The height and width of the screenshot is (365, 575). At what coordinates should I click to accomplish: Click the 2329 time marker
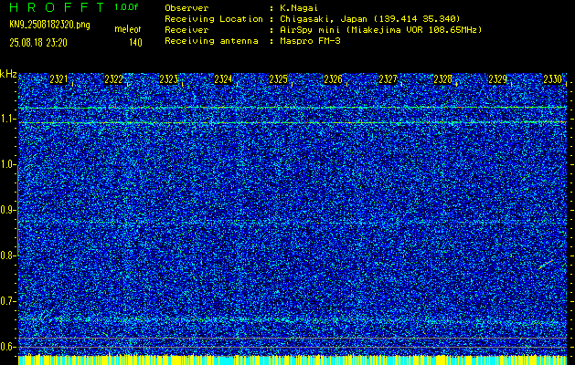click(497, 79)
